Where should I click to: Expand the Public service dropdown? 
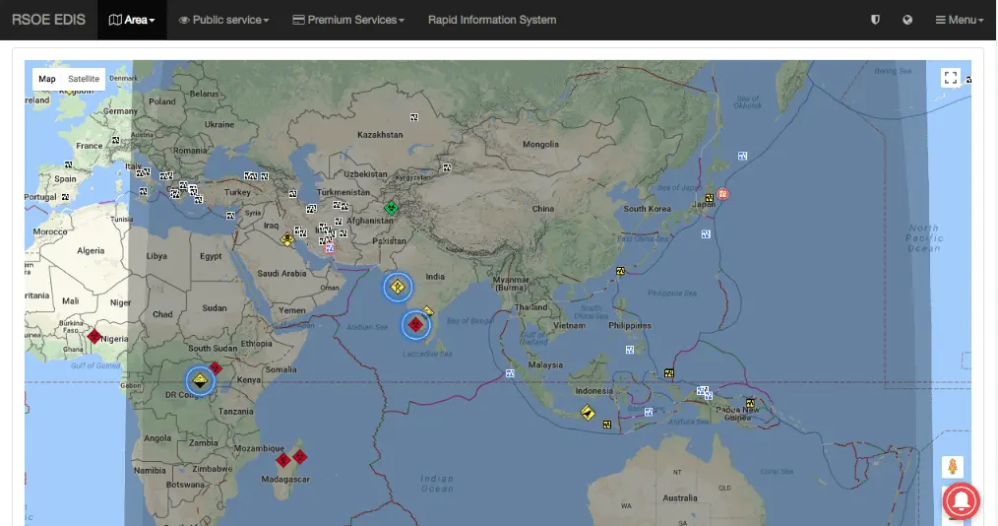tap(223, 20)
